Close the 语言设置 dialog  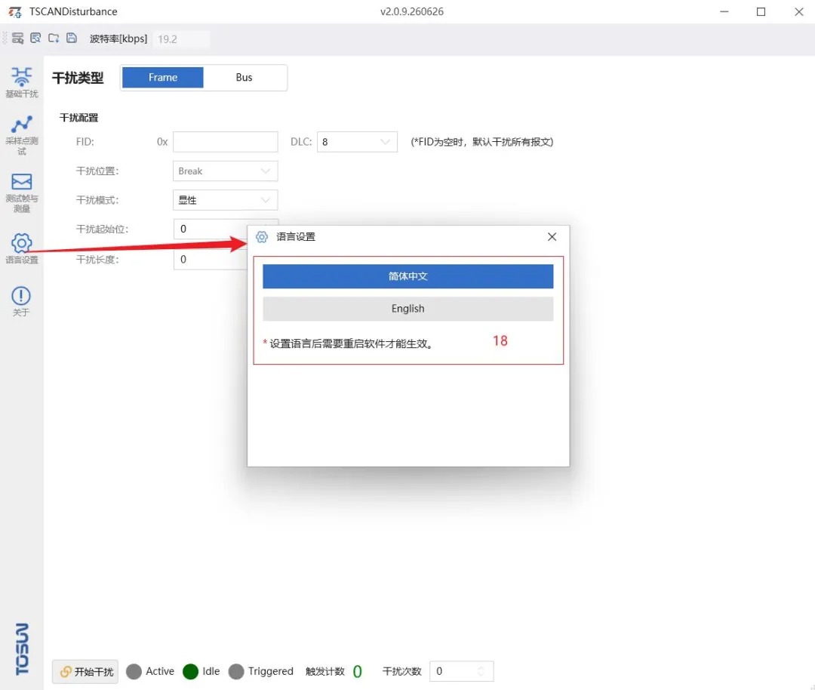point(552,237)
